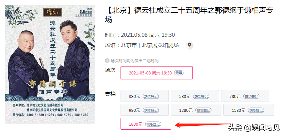This screenshot has width=284, height=135.
Task: Click 缺货登记 badge on the 780元 tier
Action: [251, 96]
